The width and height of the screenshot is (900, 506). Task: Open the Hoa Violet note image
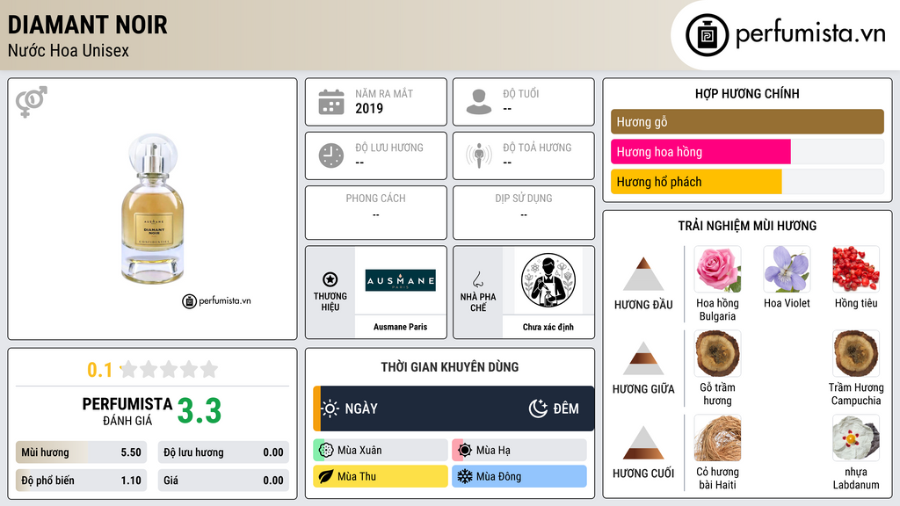(787, 270)
